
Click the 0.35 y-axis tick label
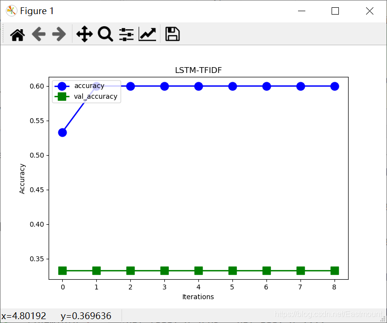(x=37, y=259)
